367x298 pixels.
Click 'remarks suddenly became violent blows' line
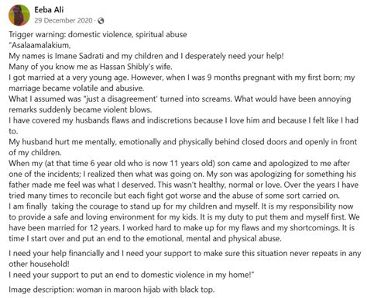point(81,109)
